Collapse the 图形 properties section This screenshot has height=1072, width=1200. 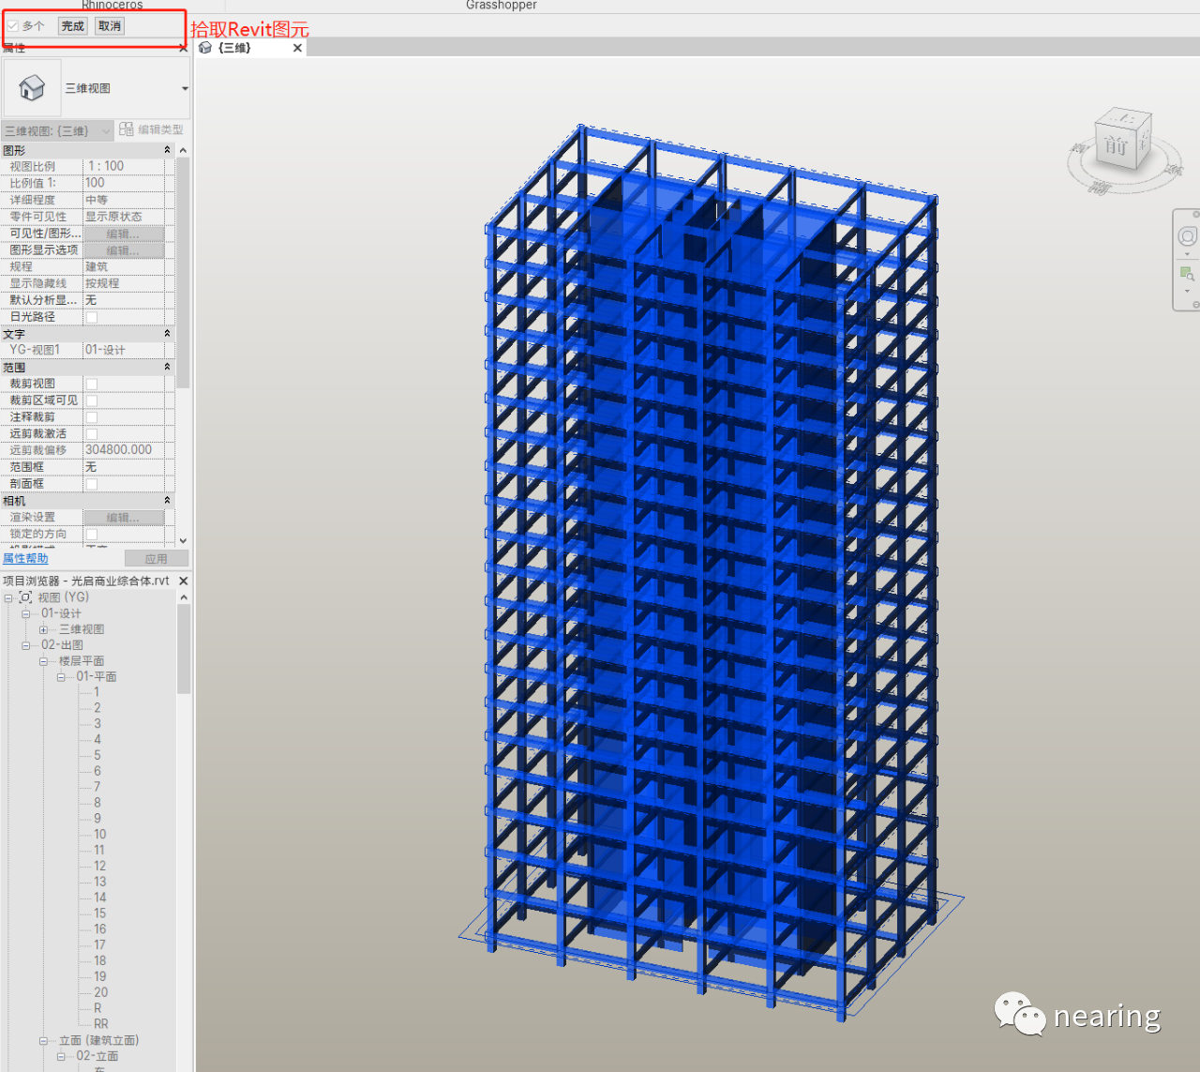168,150
